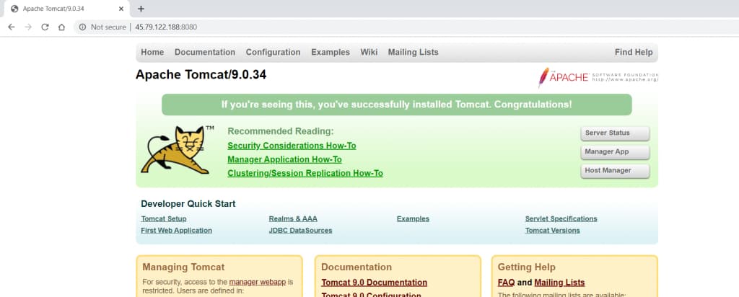This screenshot has width=739, height=297.
Task: Click the browser home icon
Action: [x=61, y=27]
